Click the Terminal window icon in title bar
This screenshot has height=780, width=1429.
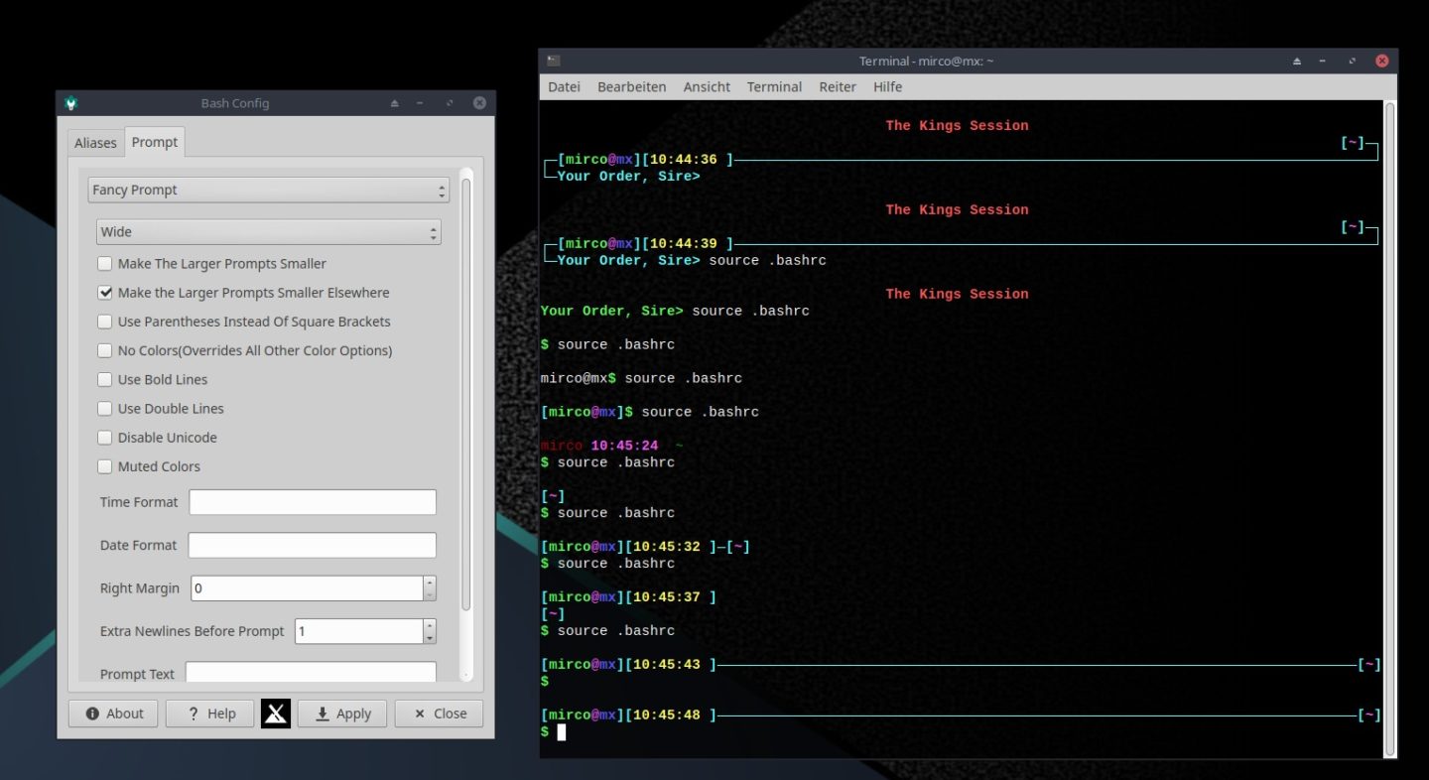[x=554, y=62]
